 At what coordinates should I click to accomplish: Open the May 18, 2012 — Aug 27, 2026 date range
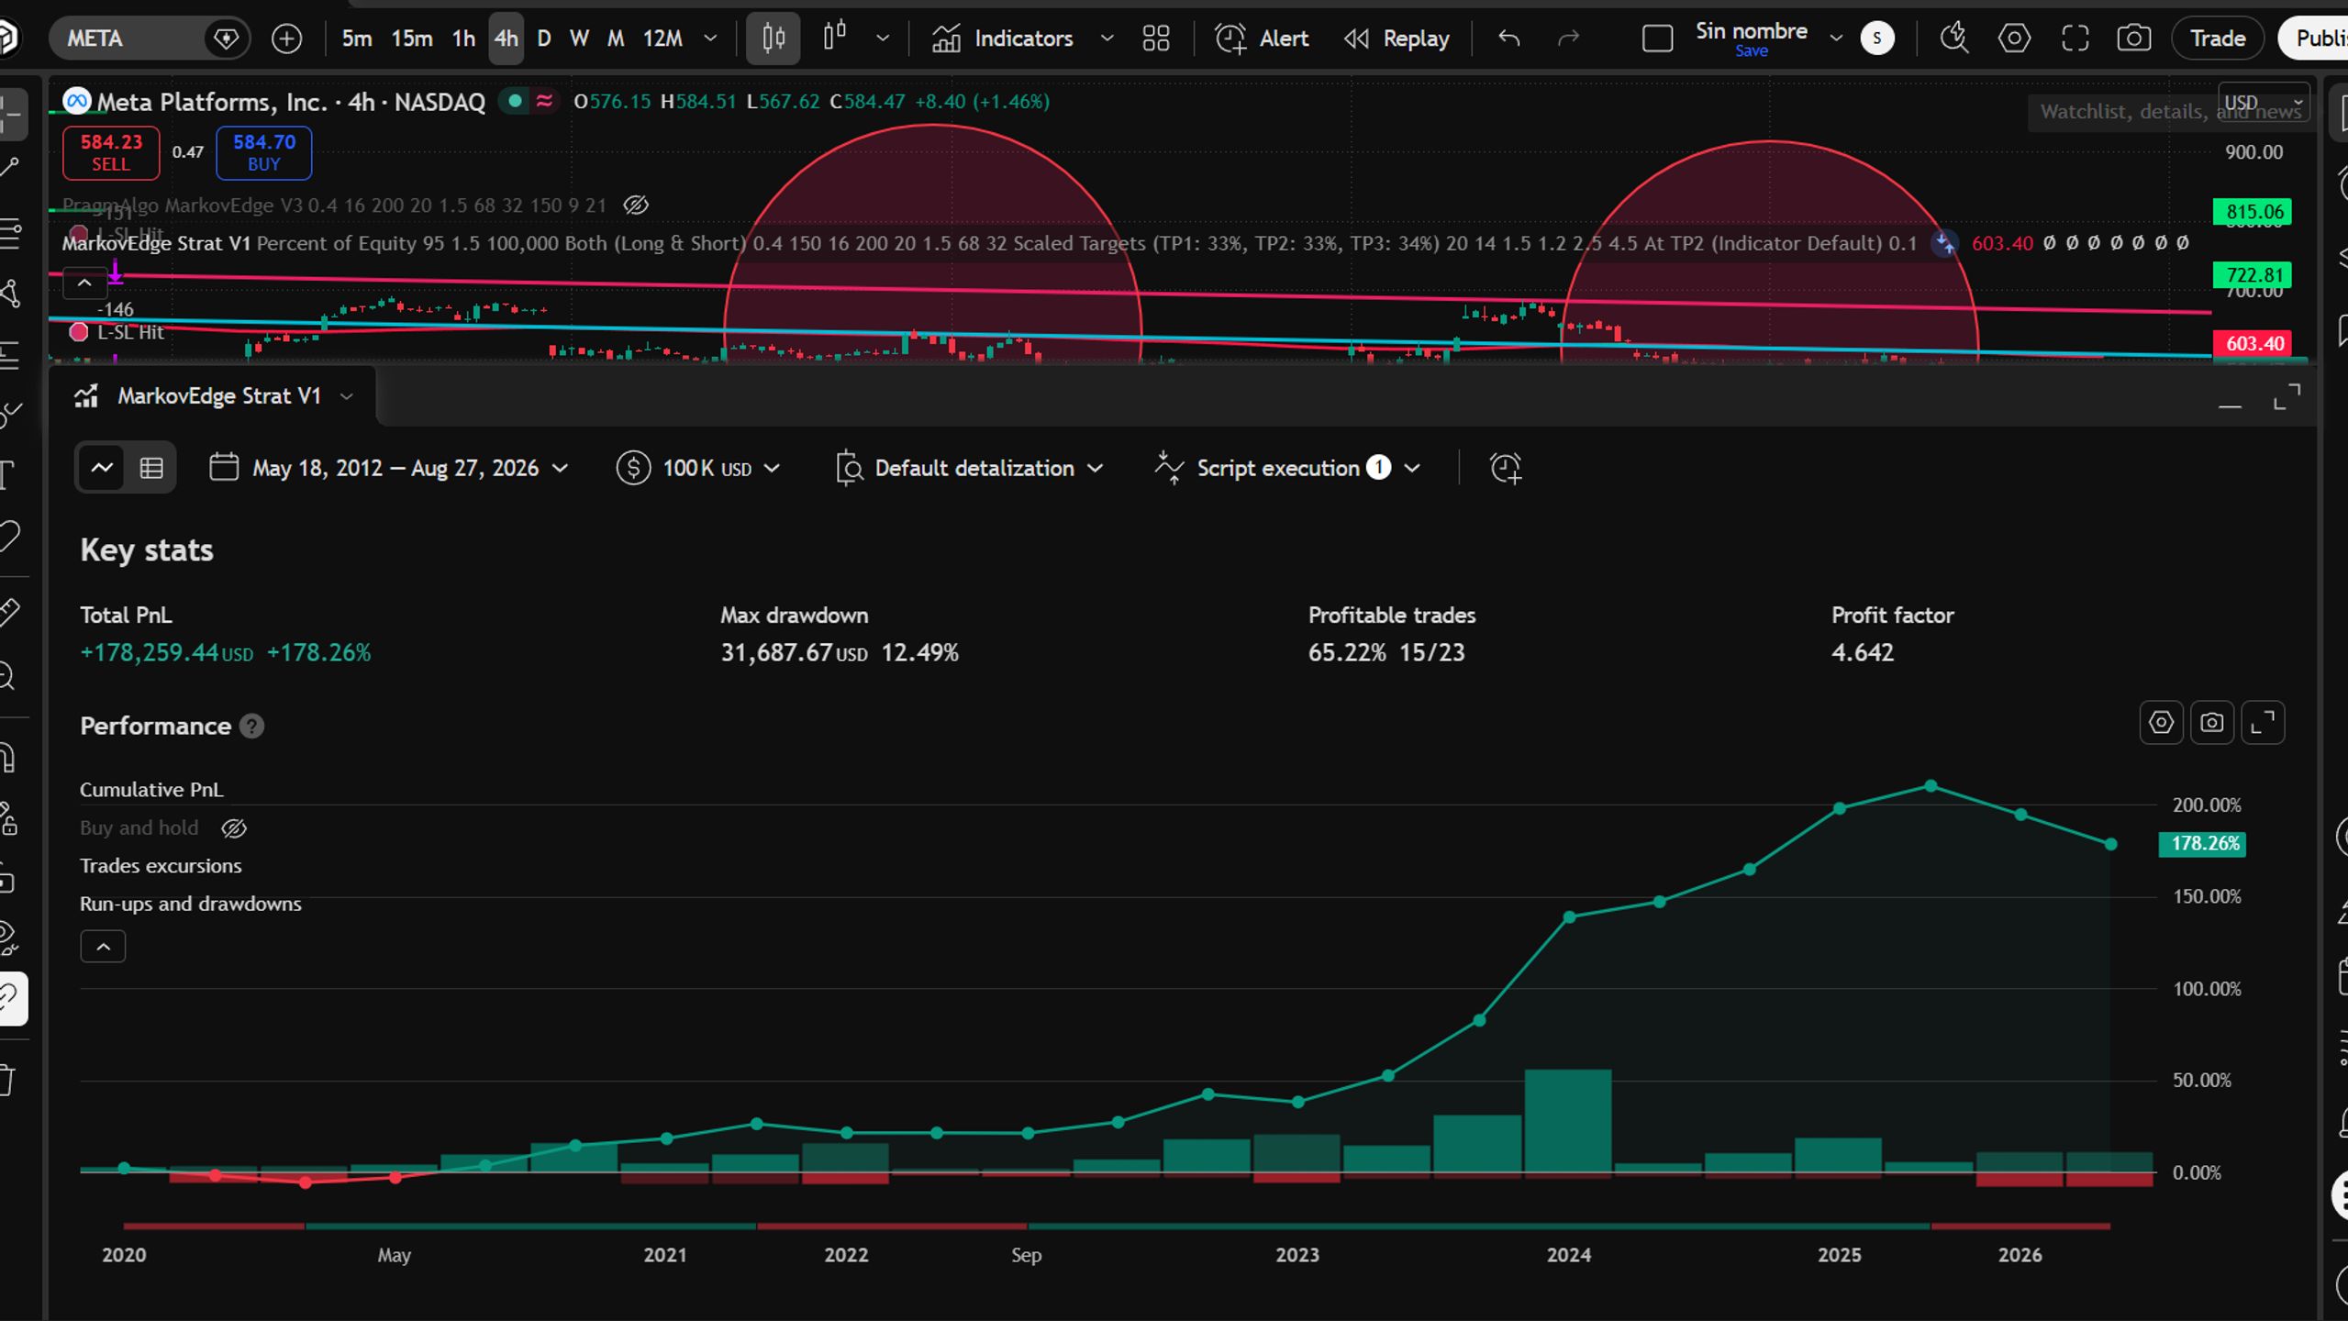click(389, 468)
